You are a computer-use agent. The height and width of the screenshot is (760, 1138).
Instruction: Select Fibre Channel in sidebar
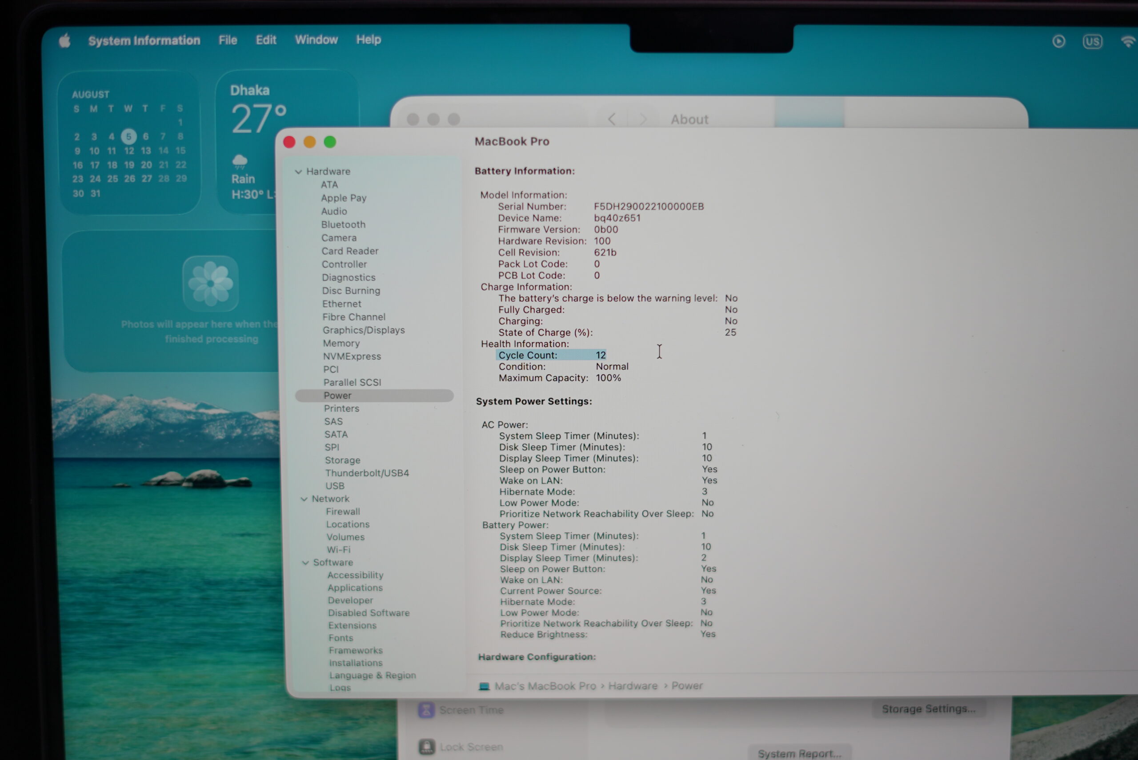coord(354,317)
